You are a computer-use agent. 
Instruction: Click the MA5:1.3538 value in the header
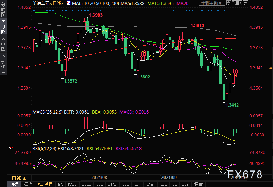pos(132,3)
